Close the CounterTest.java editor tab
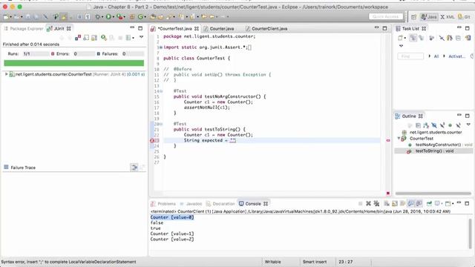The height and width of the screenshot is (267, 475). pyautogui.click(x=197, y=28)
